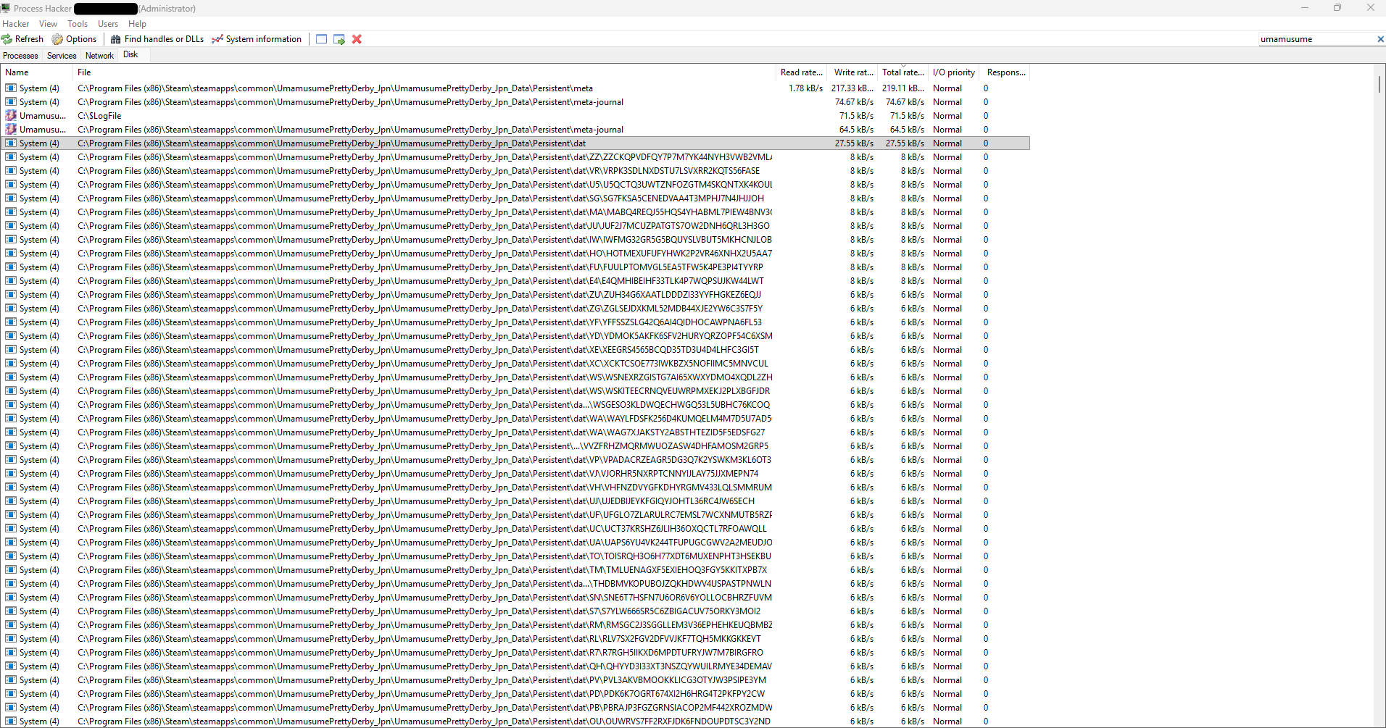Select the file path ending in YFFSSZSLG42Q6AI4QIDHOCAWPNA6FL53
The height and width of the screenshot is (728, 1386).
420,322
